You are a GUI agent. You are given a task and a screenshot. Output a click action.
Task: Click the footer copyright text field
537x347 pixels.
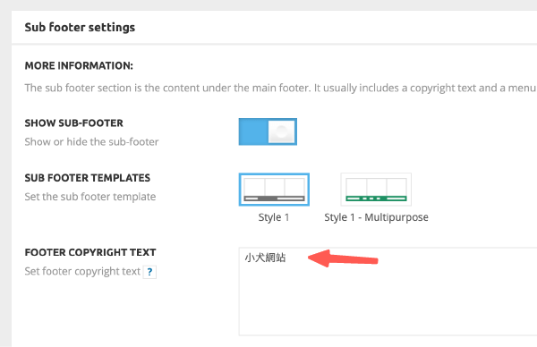(x=388, y=292)
